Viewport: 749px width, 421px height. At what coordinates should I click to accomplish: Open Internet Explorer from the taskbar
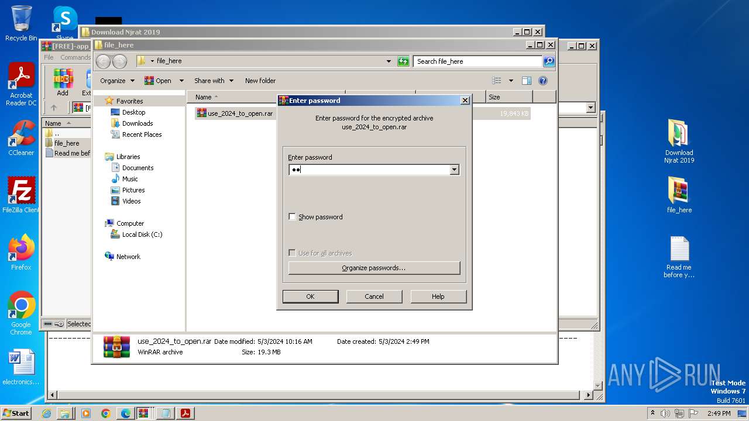pyautogui.click(x=46, y=413)
